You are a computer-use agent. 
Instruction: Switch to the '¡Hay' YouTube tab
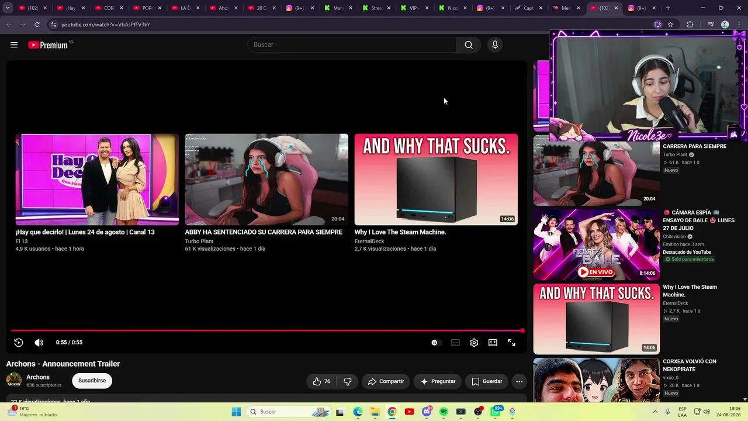tap(71, 8)
